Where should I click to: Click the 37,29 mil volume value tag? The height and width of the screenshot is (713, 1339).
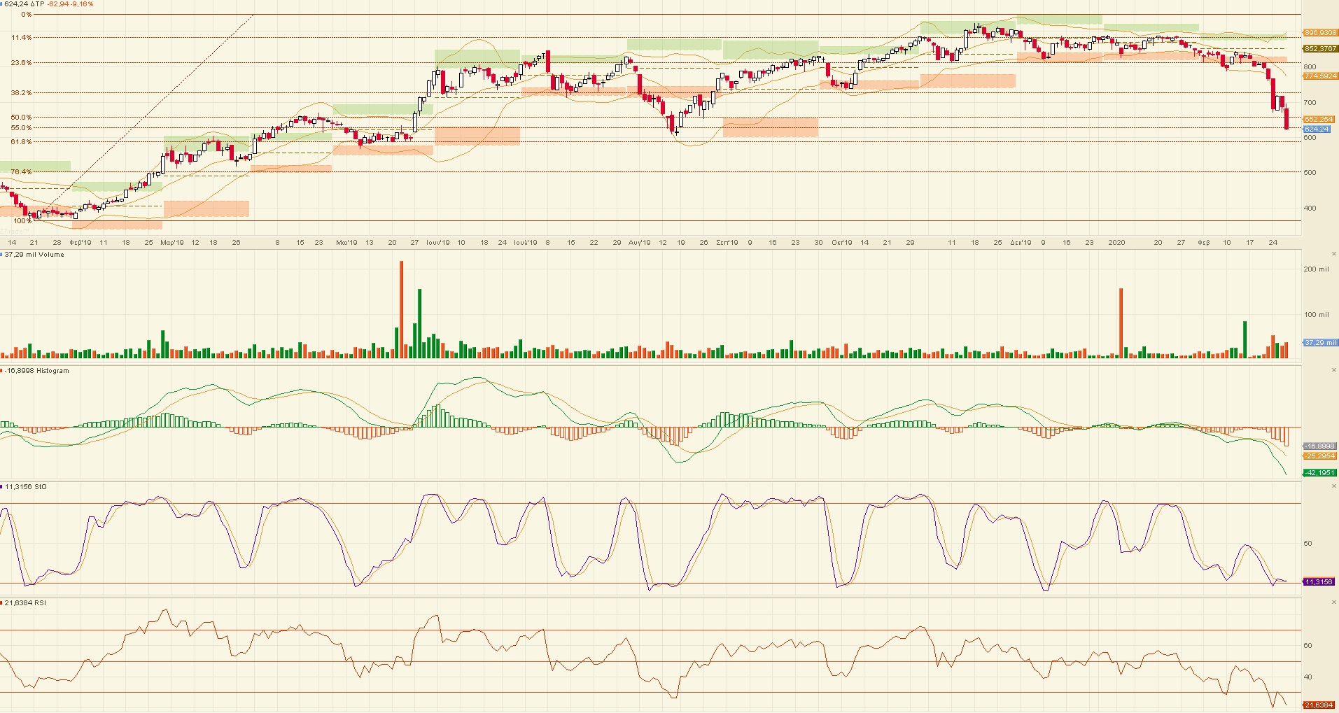1319,343
